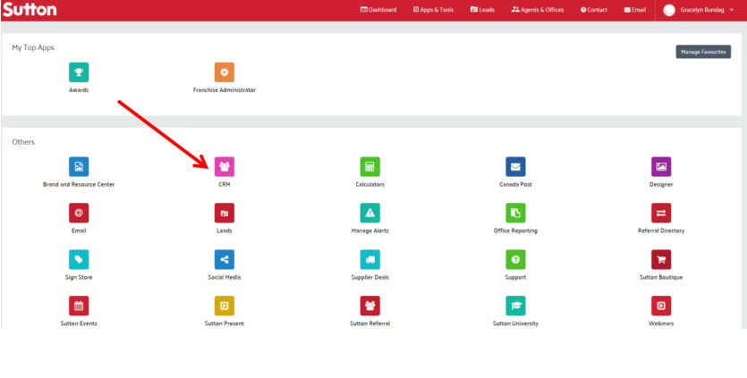
Task: Open the Sign Store tag icon
Action: coord(79,259)
